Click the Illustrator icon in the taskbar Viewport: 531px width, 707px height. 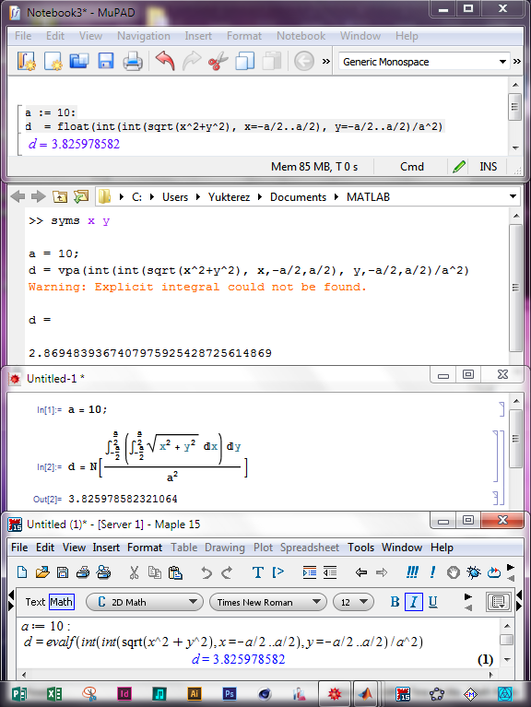pos(195,694)
